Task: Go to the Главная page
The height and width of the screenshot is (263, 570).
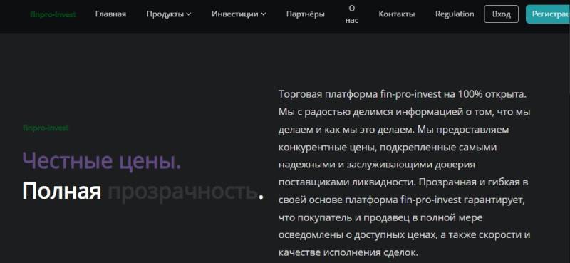Action: click(110, 14)
